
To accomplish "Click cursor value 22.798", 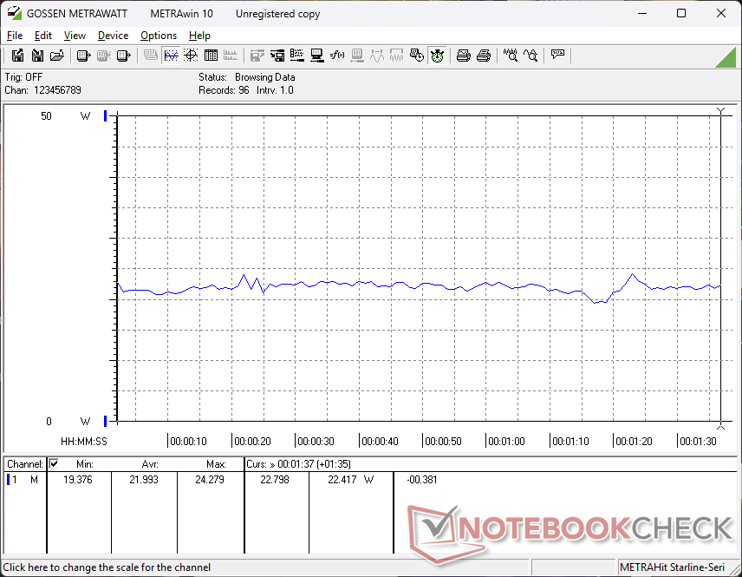I will [x=275, y=480].
